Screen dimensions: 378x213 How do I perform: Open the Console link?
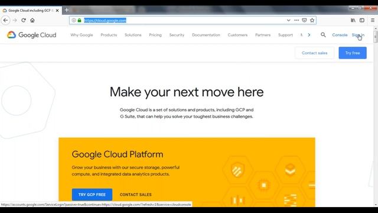(340, 35)
